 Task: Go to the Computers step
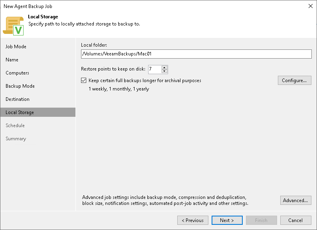pyautogui.click(x=18, y=73)
